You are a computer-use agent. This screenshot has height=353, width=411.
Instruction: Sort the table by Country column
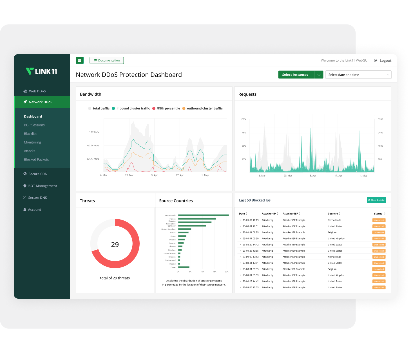point(334,214)
